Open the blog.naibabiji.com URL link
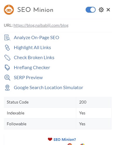 pos(41,25)
